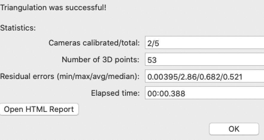
Task: Click the "Elapsed time:" label
Action: 115,93
